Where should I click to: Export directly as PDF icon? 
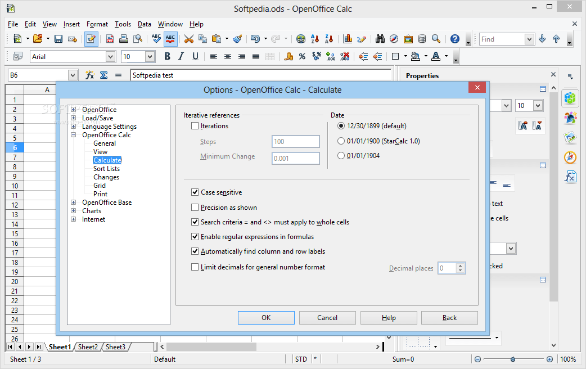[x=110, y=39]
